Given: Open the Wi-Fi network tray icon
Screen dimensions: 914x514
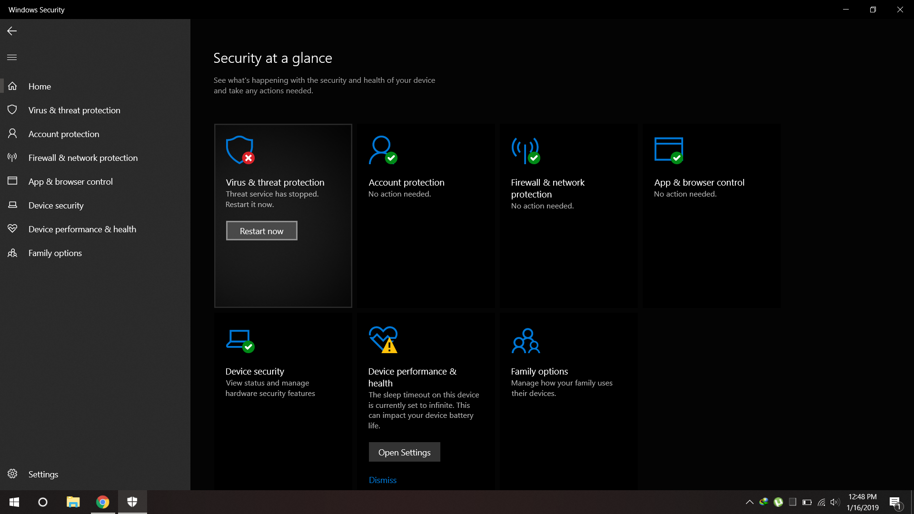Looking at the screenshot, I should [x=821, y=502].
